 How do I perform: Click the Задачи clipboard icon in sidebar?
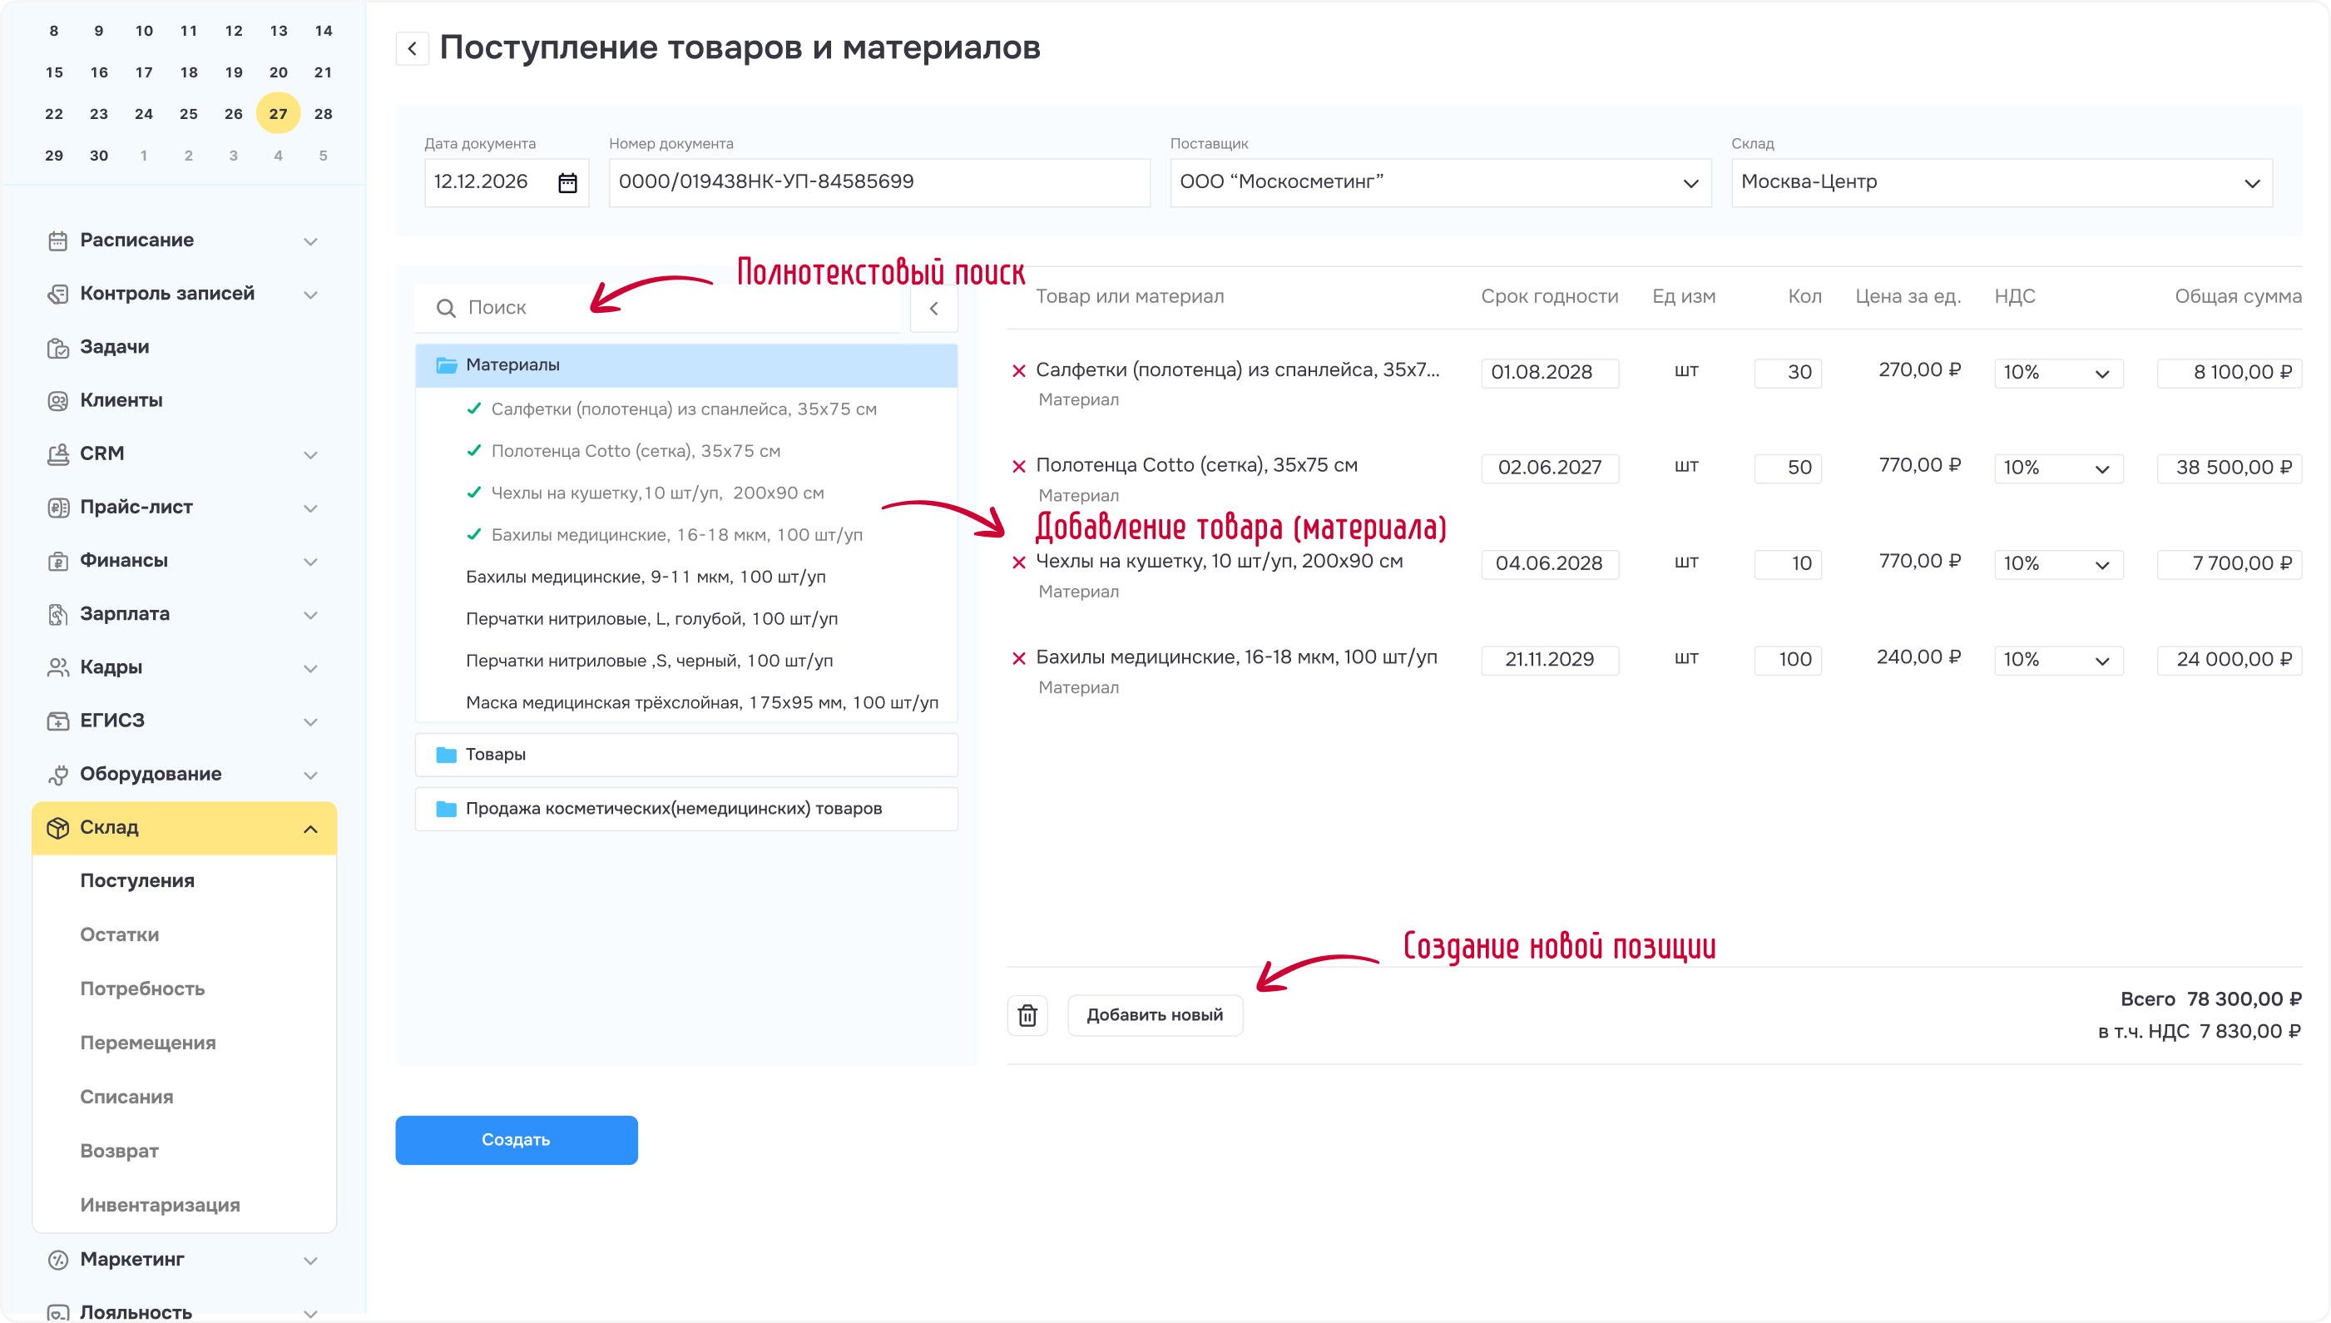tap(58, 348)
